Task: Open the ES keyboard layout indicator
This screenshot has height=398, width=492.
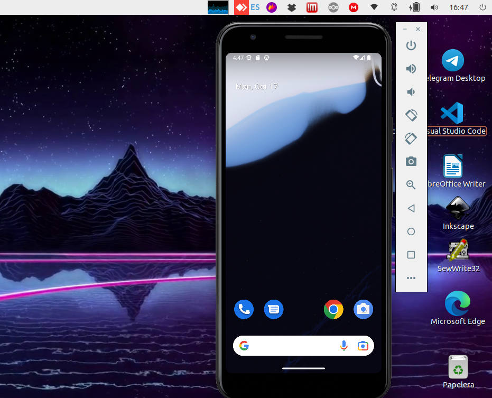Action: 255,7
